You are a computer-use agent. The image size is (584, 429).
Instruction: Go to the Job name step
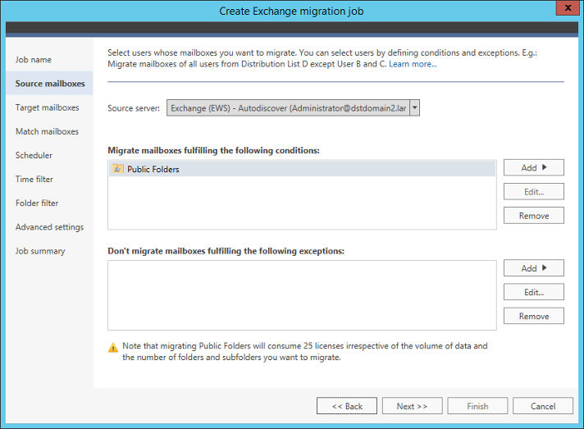[34, 60]
